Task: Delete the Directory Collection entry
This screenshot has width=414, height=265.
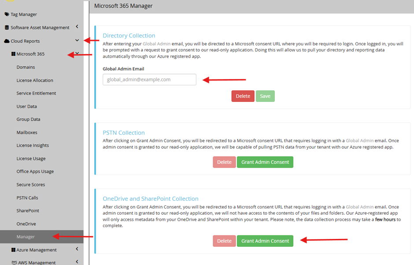Action: (243, 96)
